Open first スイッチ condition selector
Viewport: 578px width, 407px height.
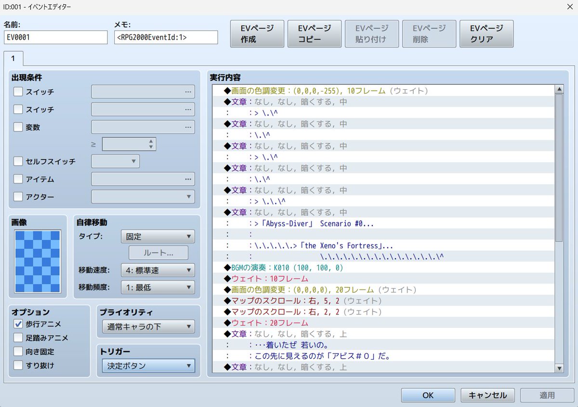143,92
